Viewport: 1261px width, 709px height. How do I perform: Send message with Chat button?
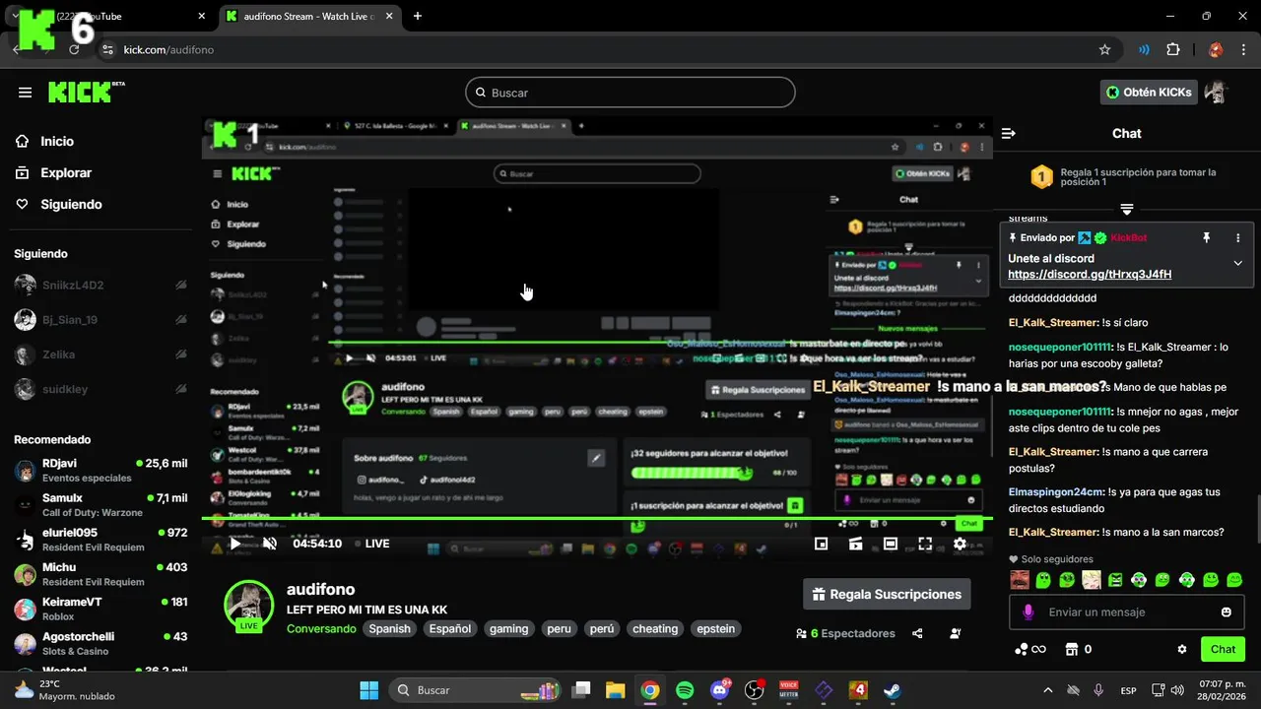(x=1223, y=650)
